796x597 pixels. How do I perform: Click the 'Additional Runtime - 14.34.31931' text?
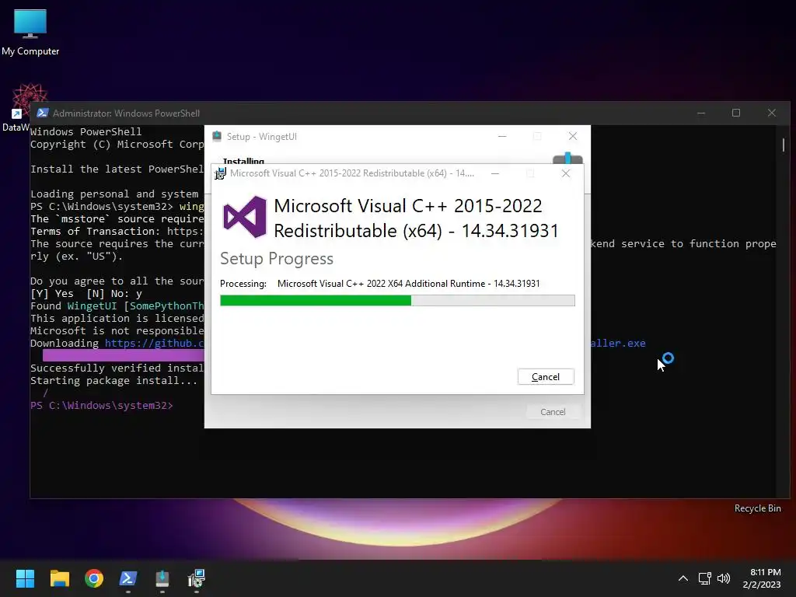pyautogui.click(x=470, y=284)
